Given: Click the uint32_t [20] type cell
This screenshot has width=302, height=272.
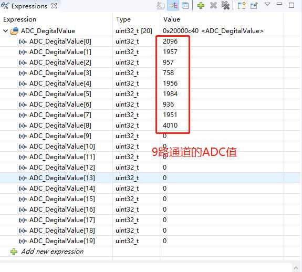Looking at the screenshot, I should point(134,31).
